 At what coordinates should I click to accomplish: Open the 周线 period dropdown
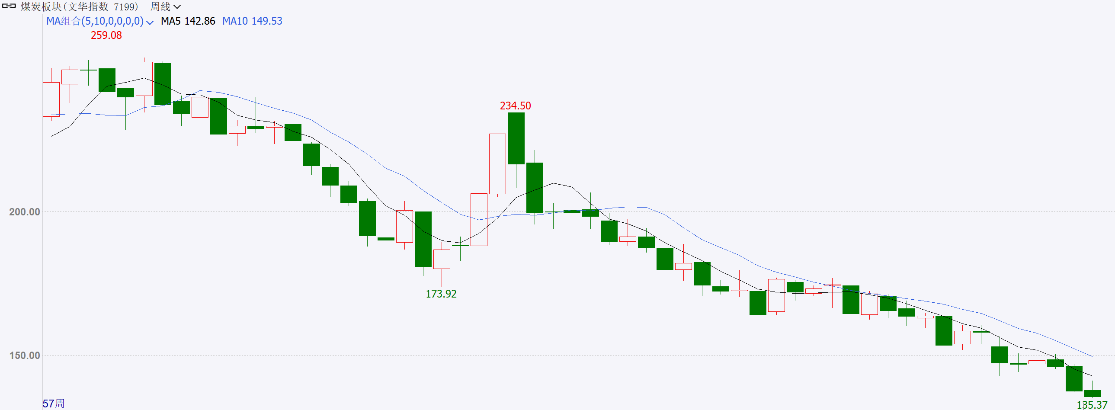point(165,7)
